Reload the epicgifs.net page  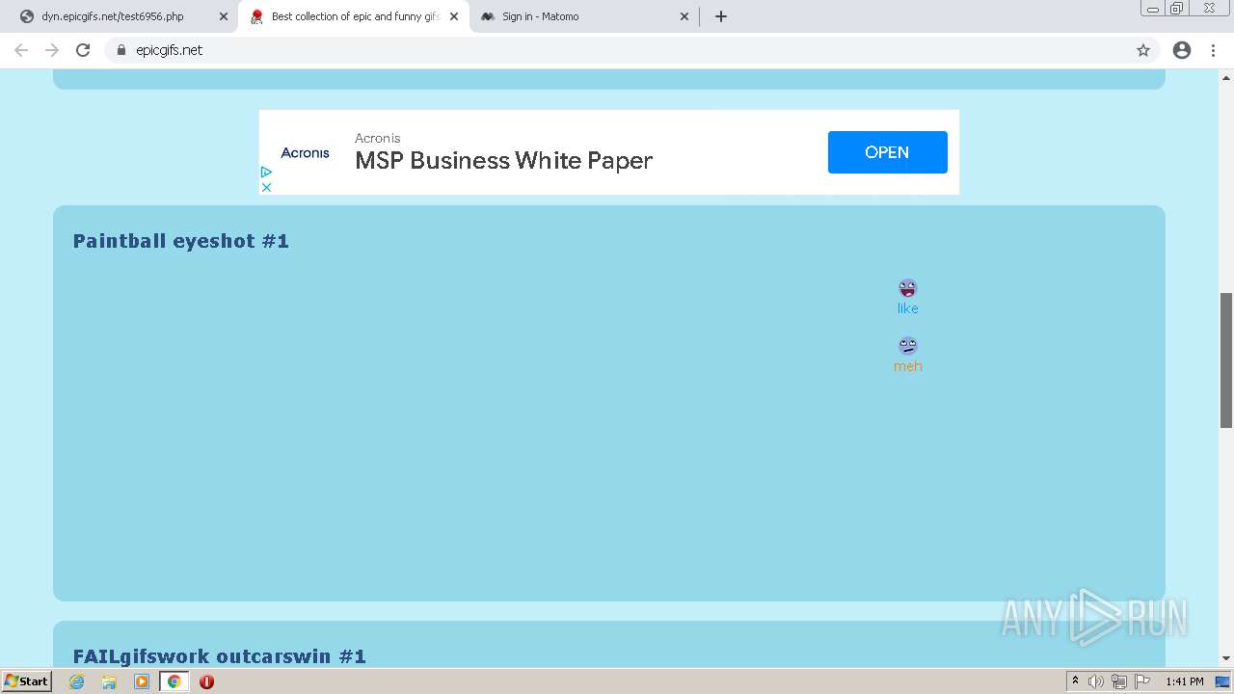point(83,50)
